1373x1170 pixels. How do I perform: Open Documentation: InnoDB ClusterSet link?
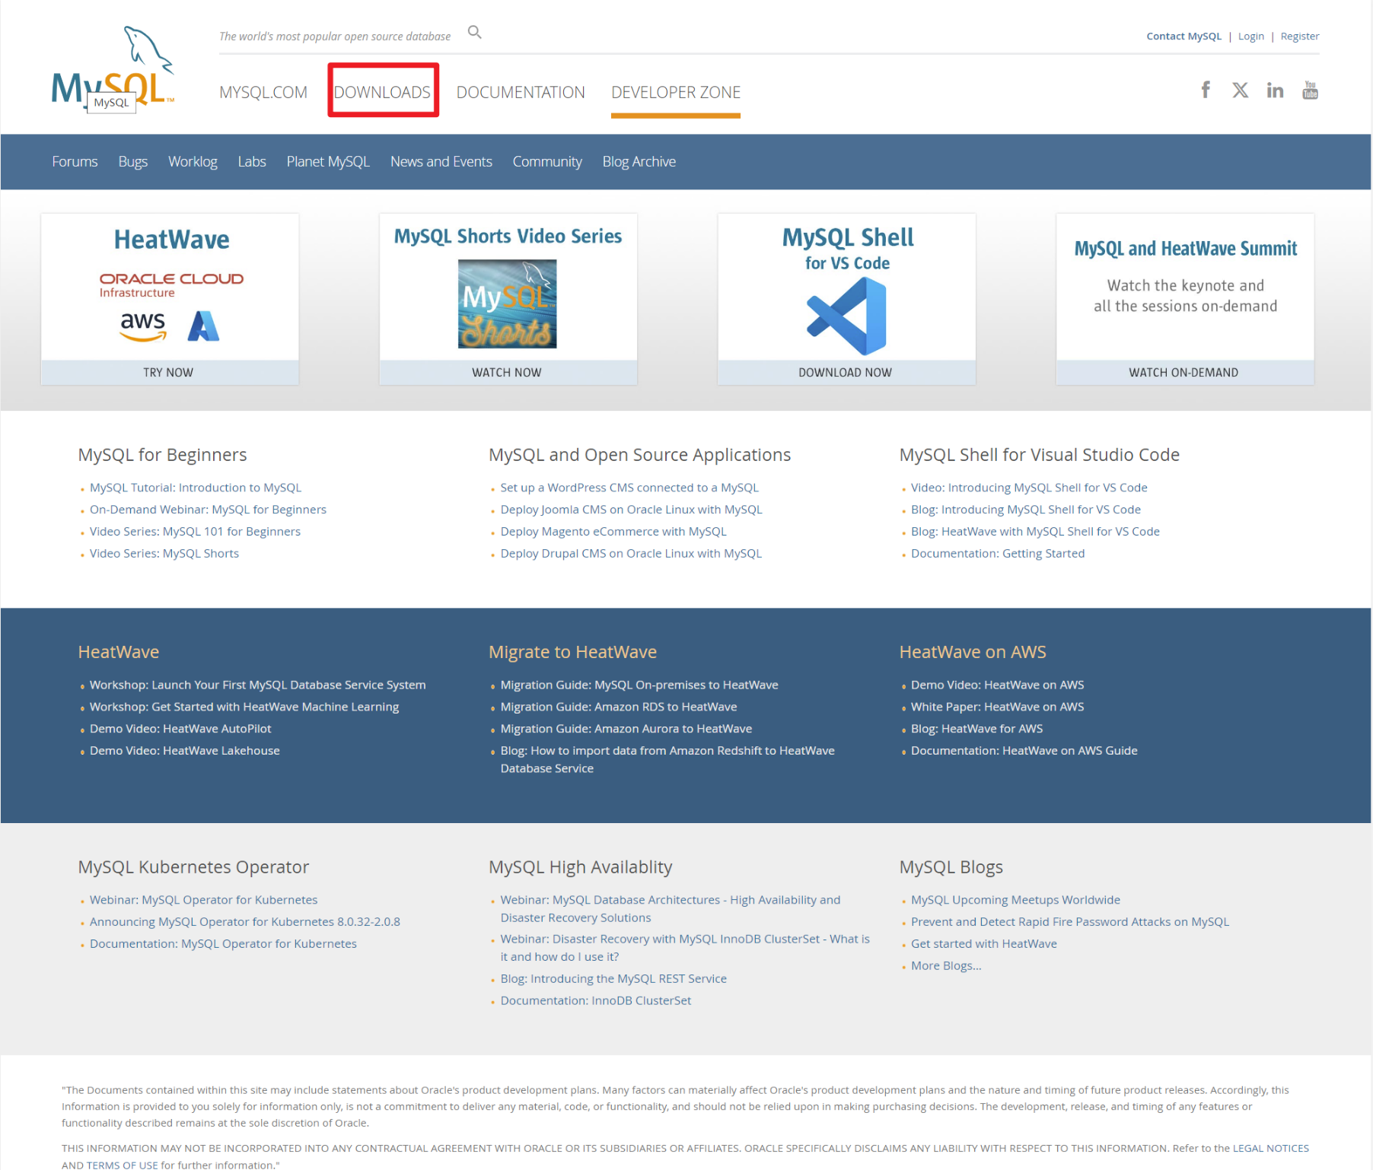click(x=596, y=1001)
